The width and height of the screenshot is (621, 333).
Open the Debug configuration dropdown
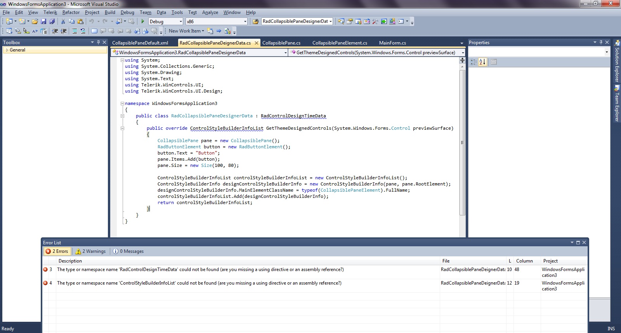pos(166,22)
